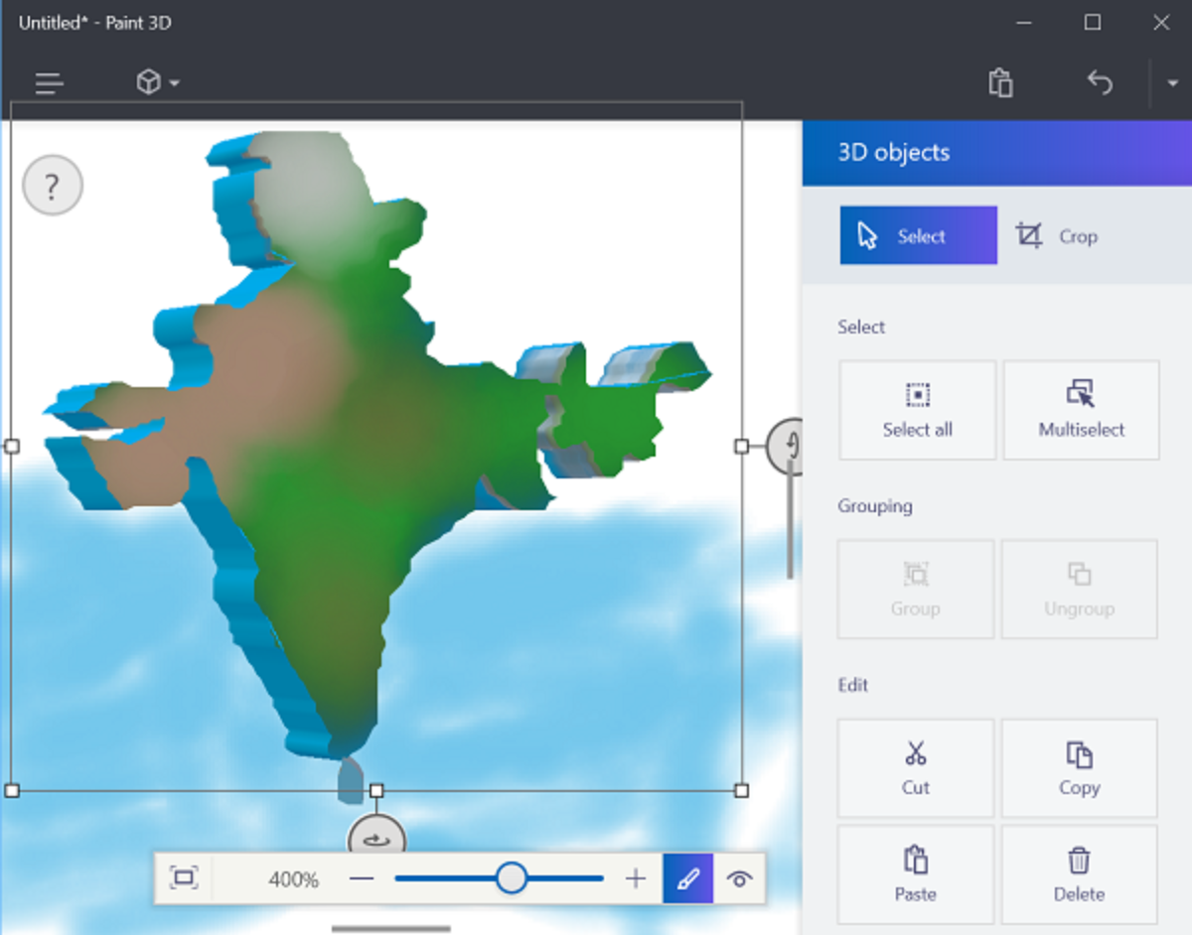Click Select all
This screenshot has height=935, width=1192.
(917, 410)
